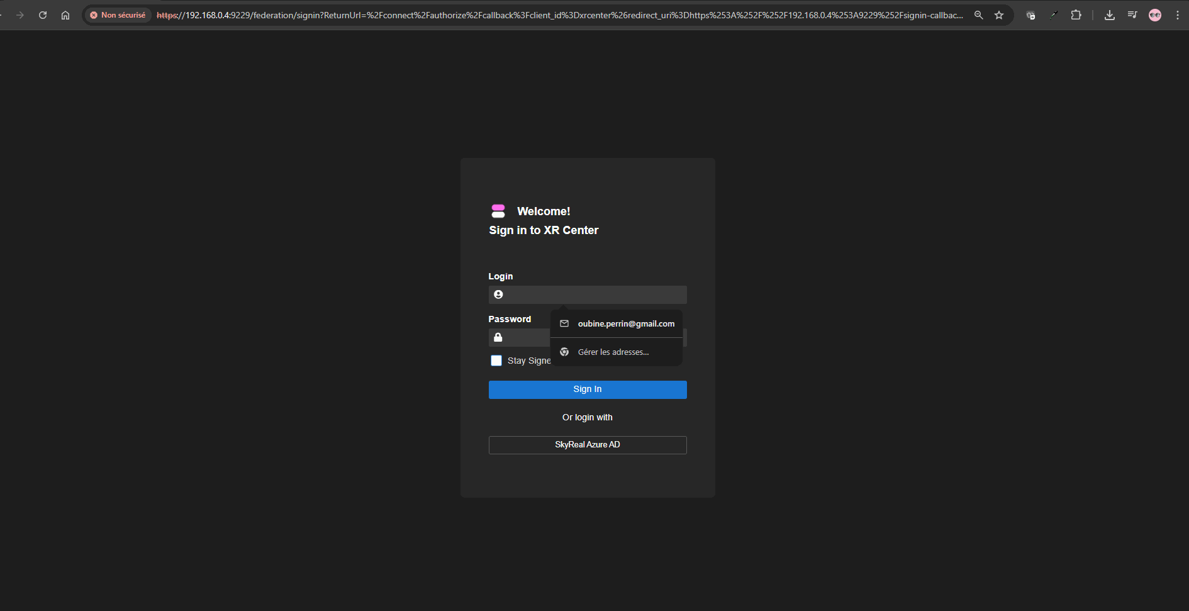Show browser downloads
1189x611 pixels.
pyautogui.click(x=1110, y=15)
